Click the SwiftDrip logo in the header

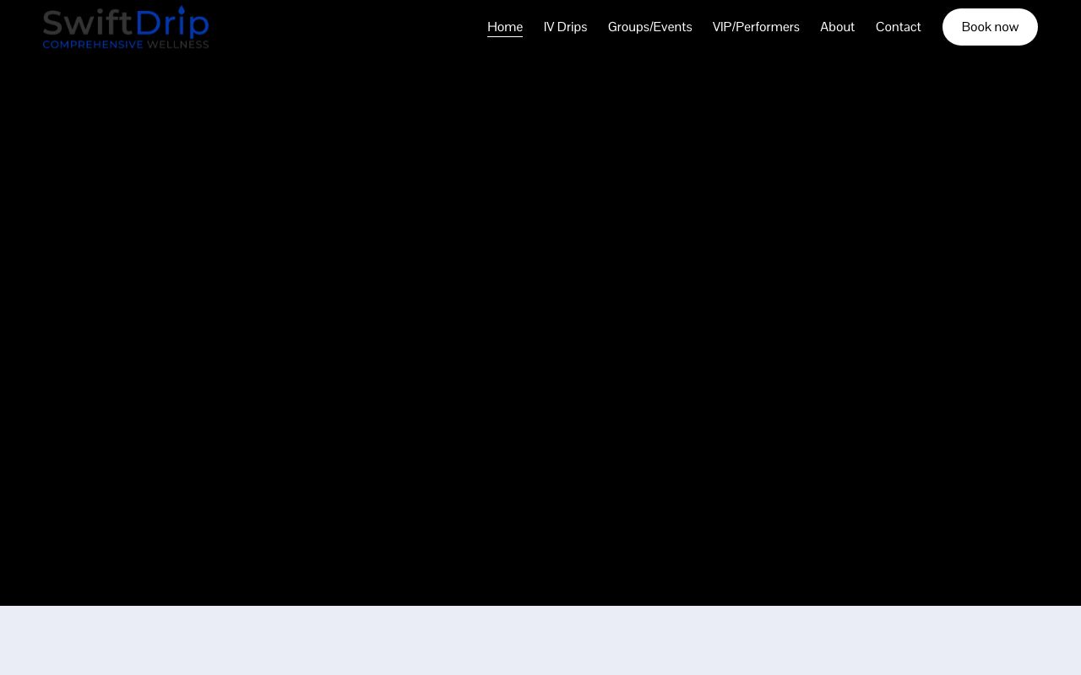click(126, 27)
